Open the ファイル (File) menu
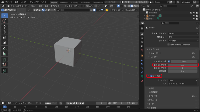Screen dimensions: 200x112 (x=8, y=2)
